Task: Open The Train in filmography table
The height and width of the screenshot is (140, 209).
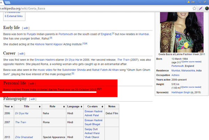Action: click(21, 122)
